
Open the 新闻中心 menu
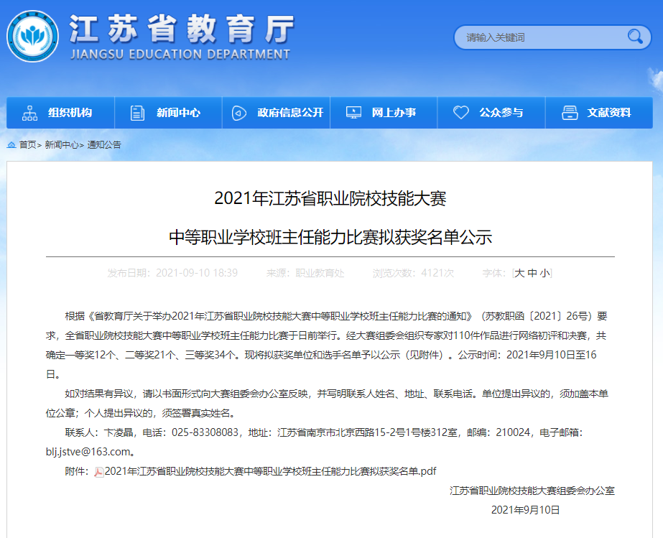click(168, 113)
